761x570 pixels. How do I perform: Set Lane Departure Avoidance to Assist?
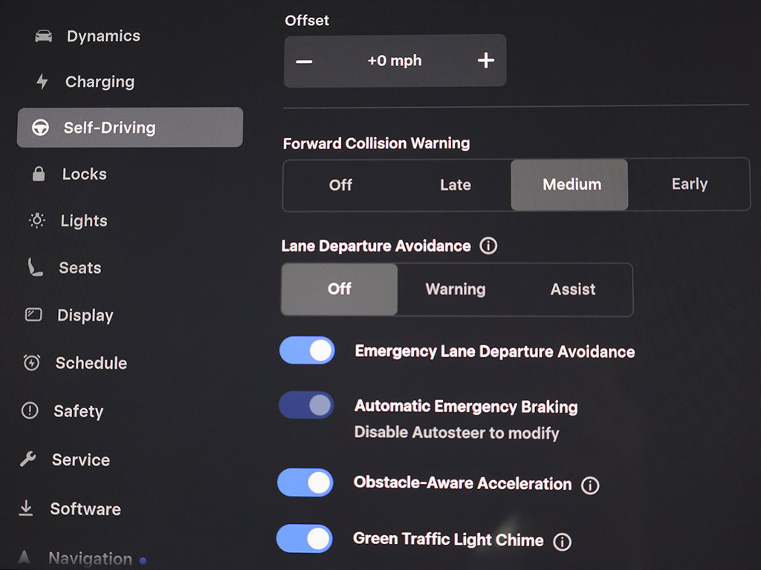coord(573,289)
